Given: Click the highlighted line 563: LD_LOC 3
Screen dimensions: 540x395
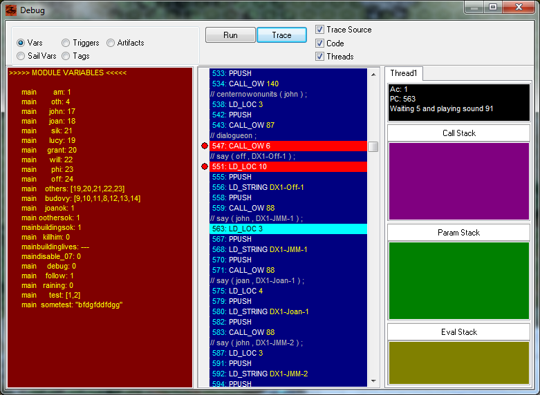Looking at the screenshot, I should (x=288, y=229).
